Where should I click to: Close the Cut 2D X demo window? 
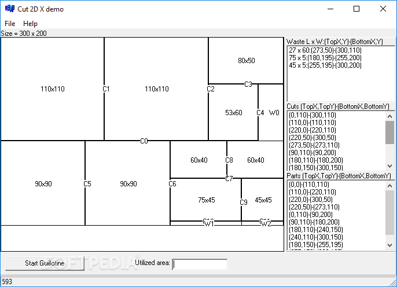tap(383, 9)
